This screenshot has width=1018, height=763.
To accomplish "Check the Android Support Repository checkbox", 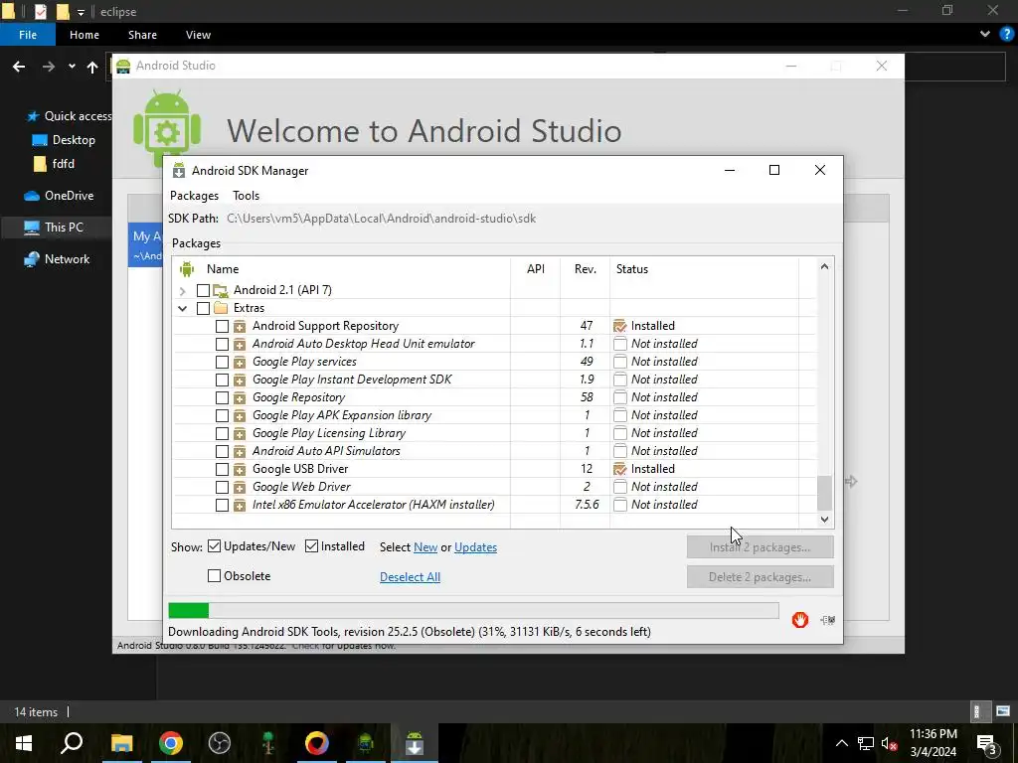I will click(x=222, y=326).
